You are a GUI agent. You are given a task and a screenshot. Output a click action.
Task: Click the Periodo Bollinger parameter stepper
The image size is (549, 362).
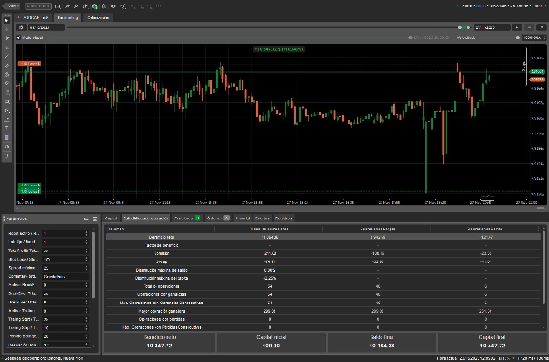pyautogui.click(x=87, y=336)
